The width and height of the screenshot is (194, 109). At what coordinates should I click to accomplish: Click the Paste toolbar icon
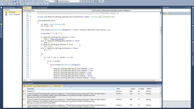(24, 1)
